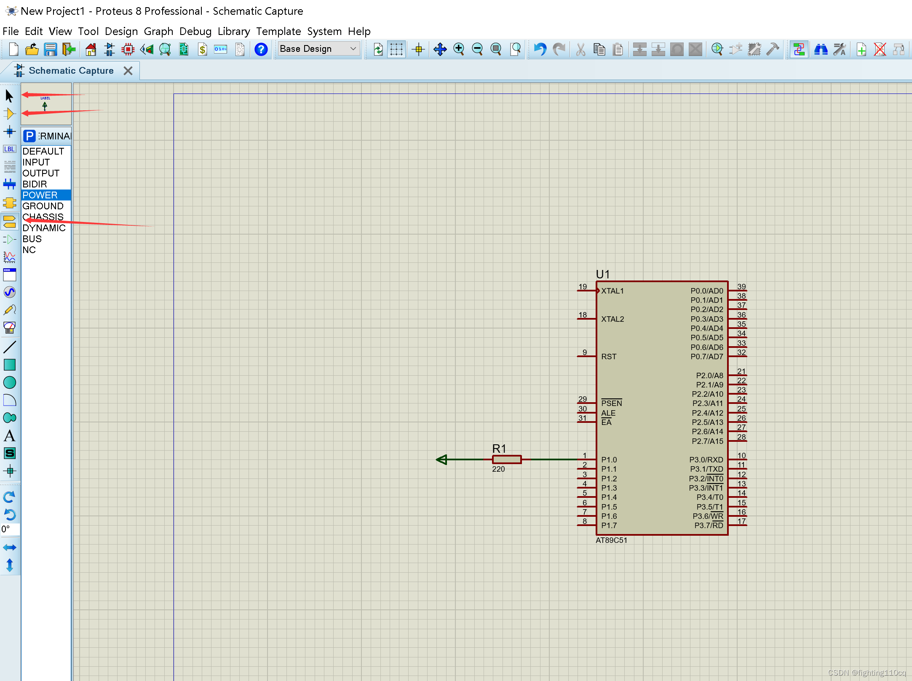
Task: Select the Wire Label Mode tool
Action: coord(9,149)
